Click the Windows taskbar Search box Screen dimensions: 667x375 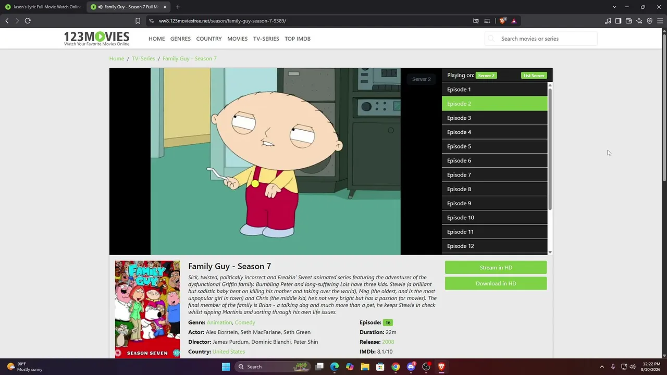[x=273, y=367]
